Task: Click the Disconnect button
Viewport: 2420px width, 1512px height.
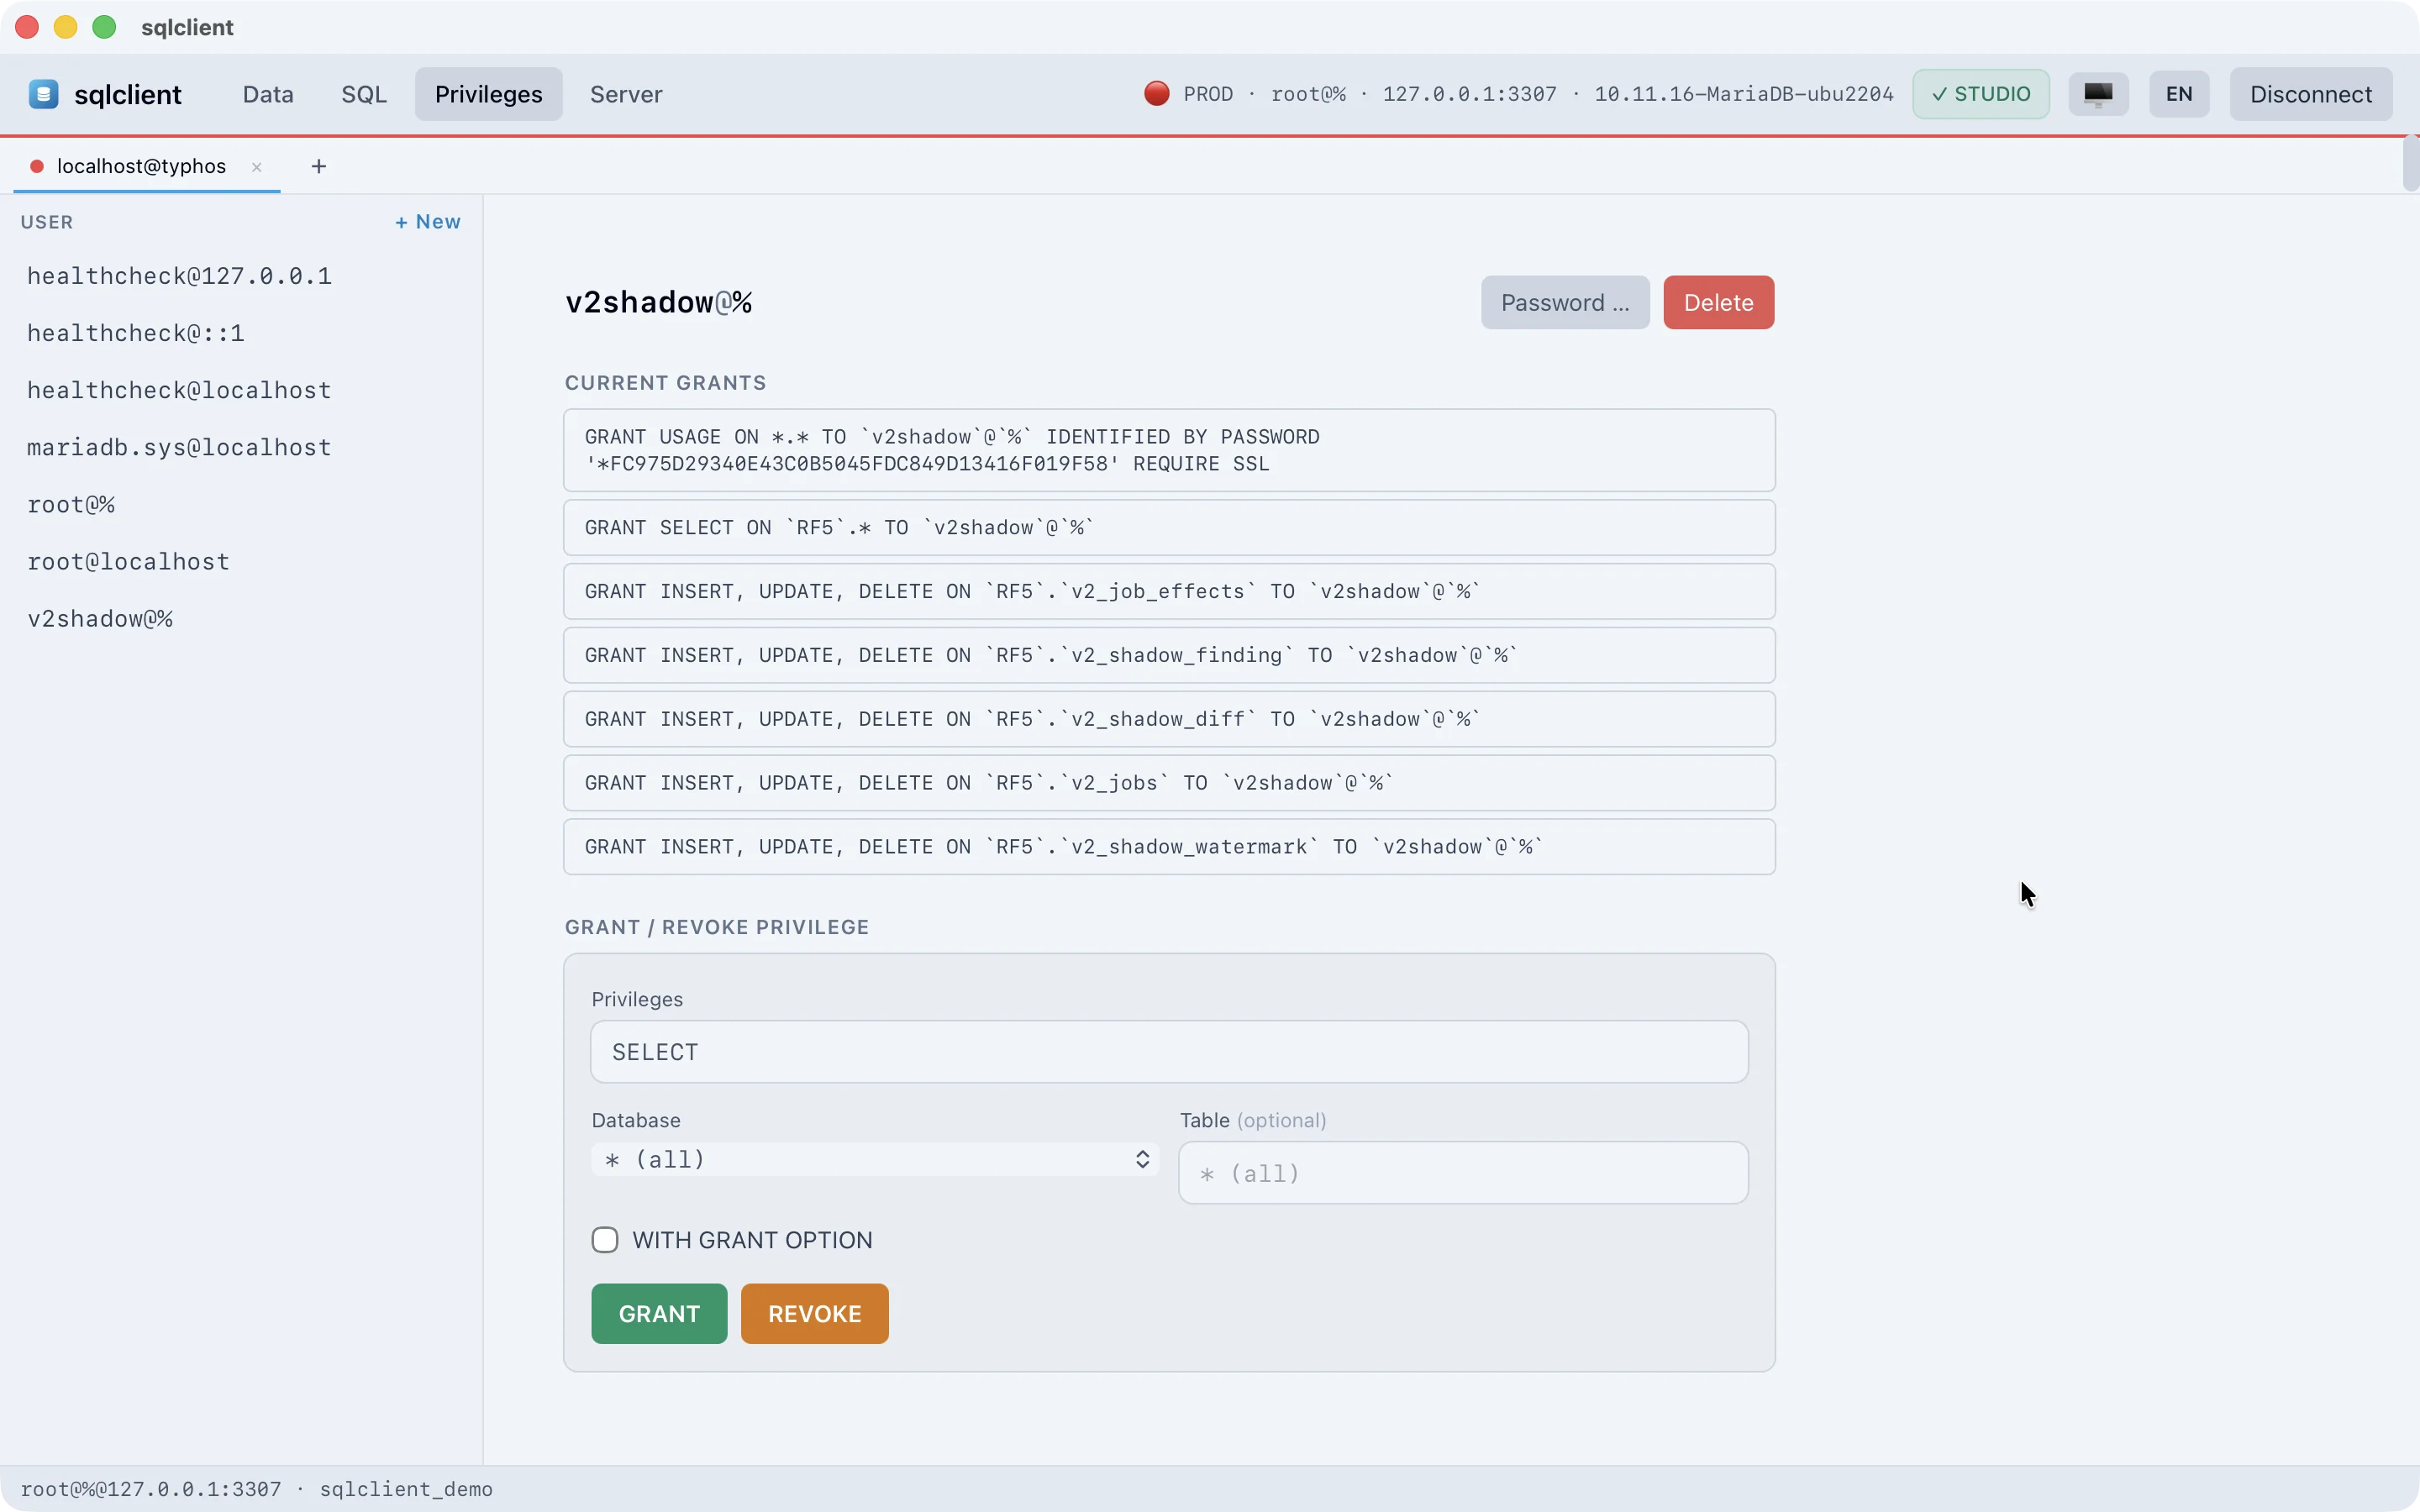Action: click(2310, 94)
